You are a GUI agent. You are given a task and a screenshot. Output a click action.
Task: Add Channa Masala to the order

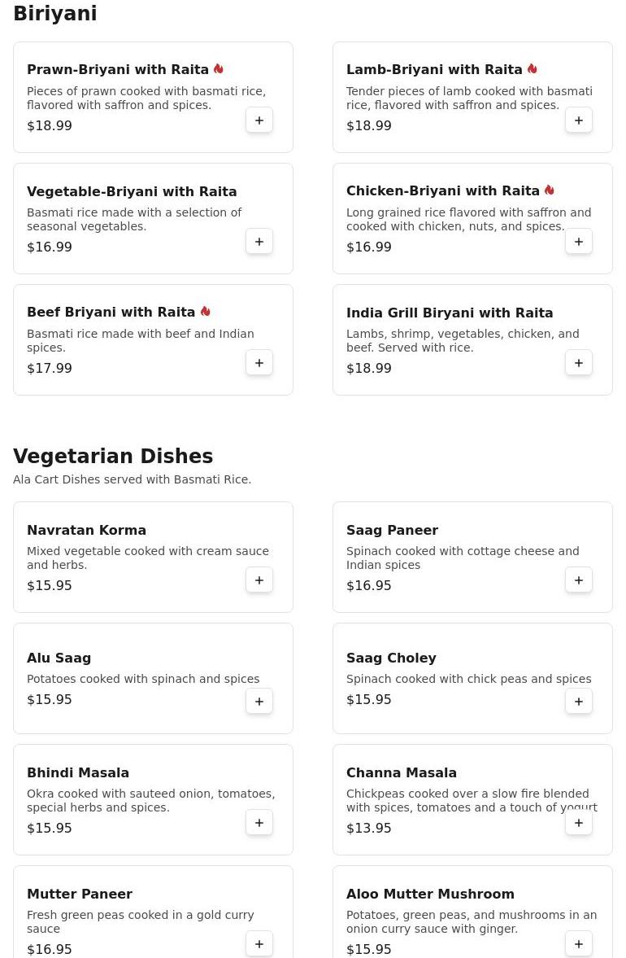point(579,823)
